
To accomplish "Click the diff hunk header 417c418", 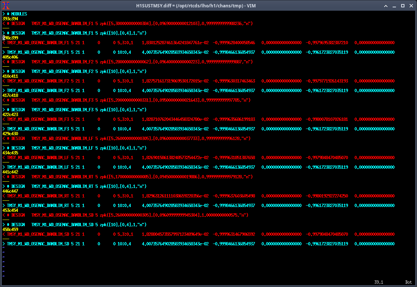I will click(10, 95).
